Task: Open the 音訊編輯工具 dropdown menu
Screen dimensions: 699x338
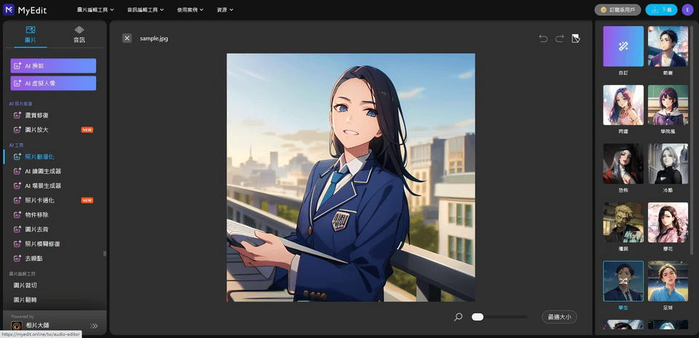Action: coord(146,9)
